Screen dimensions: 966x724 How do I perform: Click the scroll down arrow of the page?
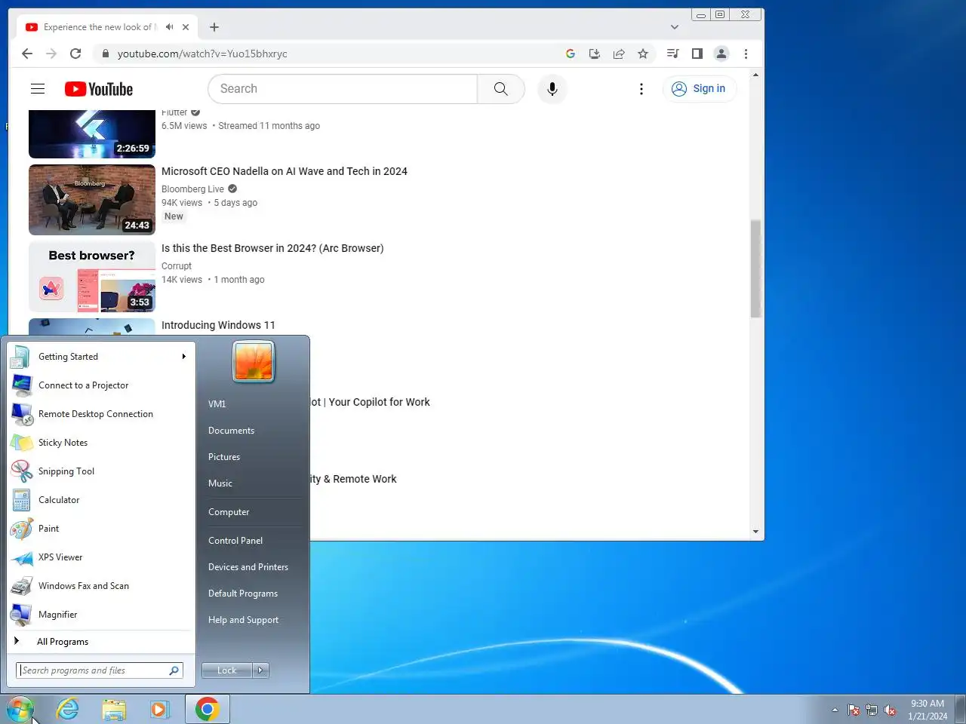755,532
